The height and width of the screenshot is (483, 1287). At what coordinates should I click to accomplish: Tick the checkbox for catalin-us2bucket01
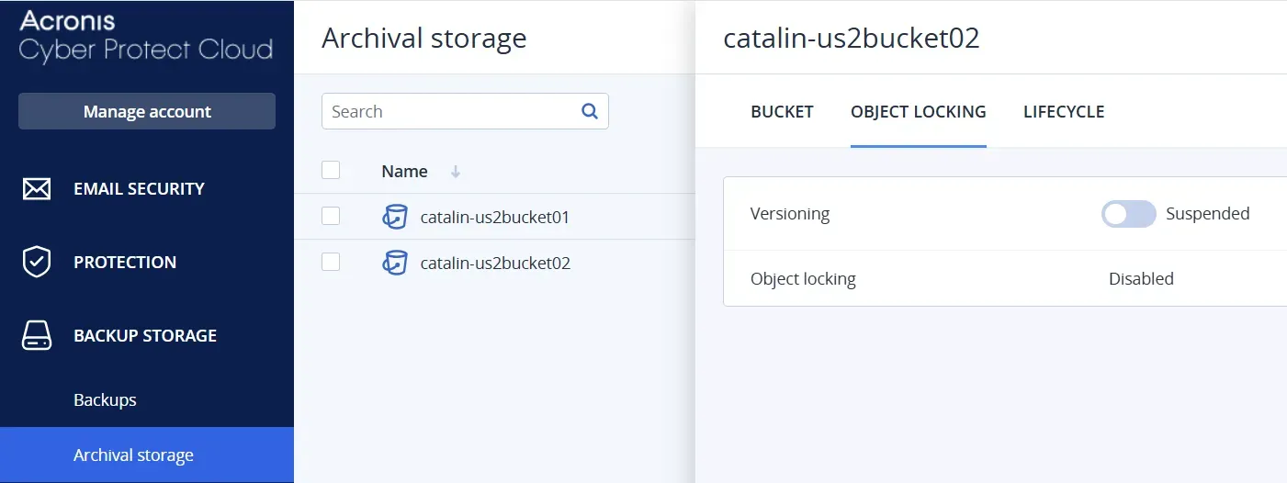click(331, 217)
